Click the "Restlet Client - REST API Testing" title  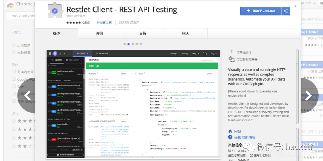pyautogui.click(x=122, y=10)
